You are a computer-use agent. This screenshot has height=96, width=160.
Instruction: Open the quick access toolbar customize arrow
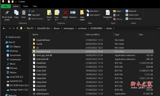coord(16,2)
